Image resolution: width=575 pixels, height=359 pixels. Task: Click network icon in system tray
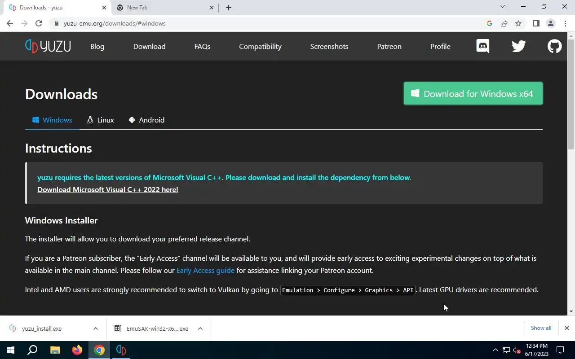(506, 350)
